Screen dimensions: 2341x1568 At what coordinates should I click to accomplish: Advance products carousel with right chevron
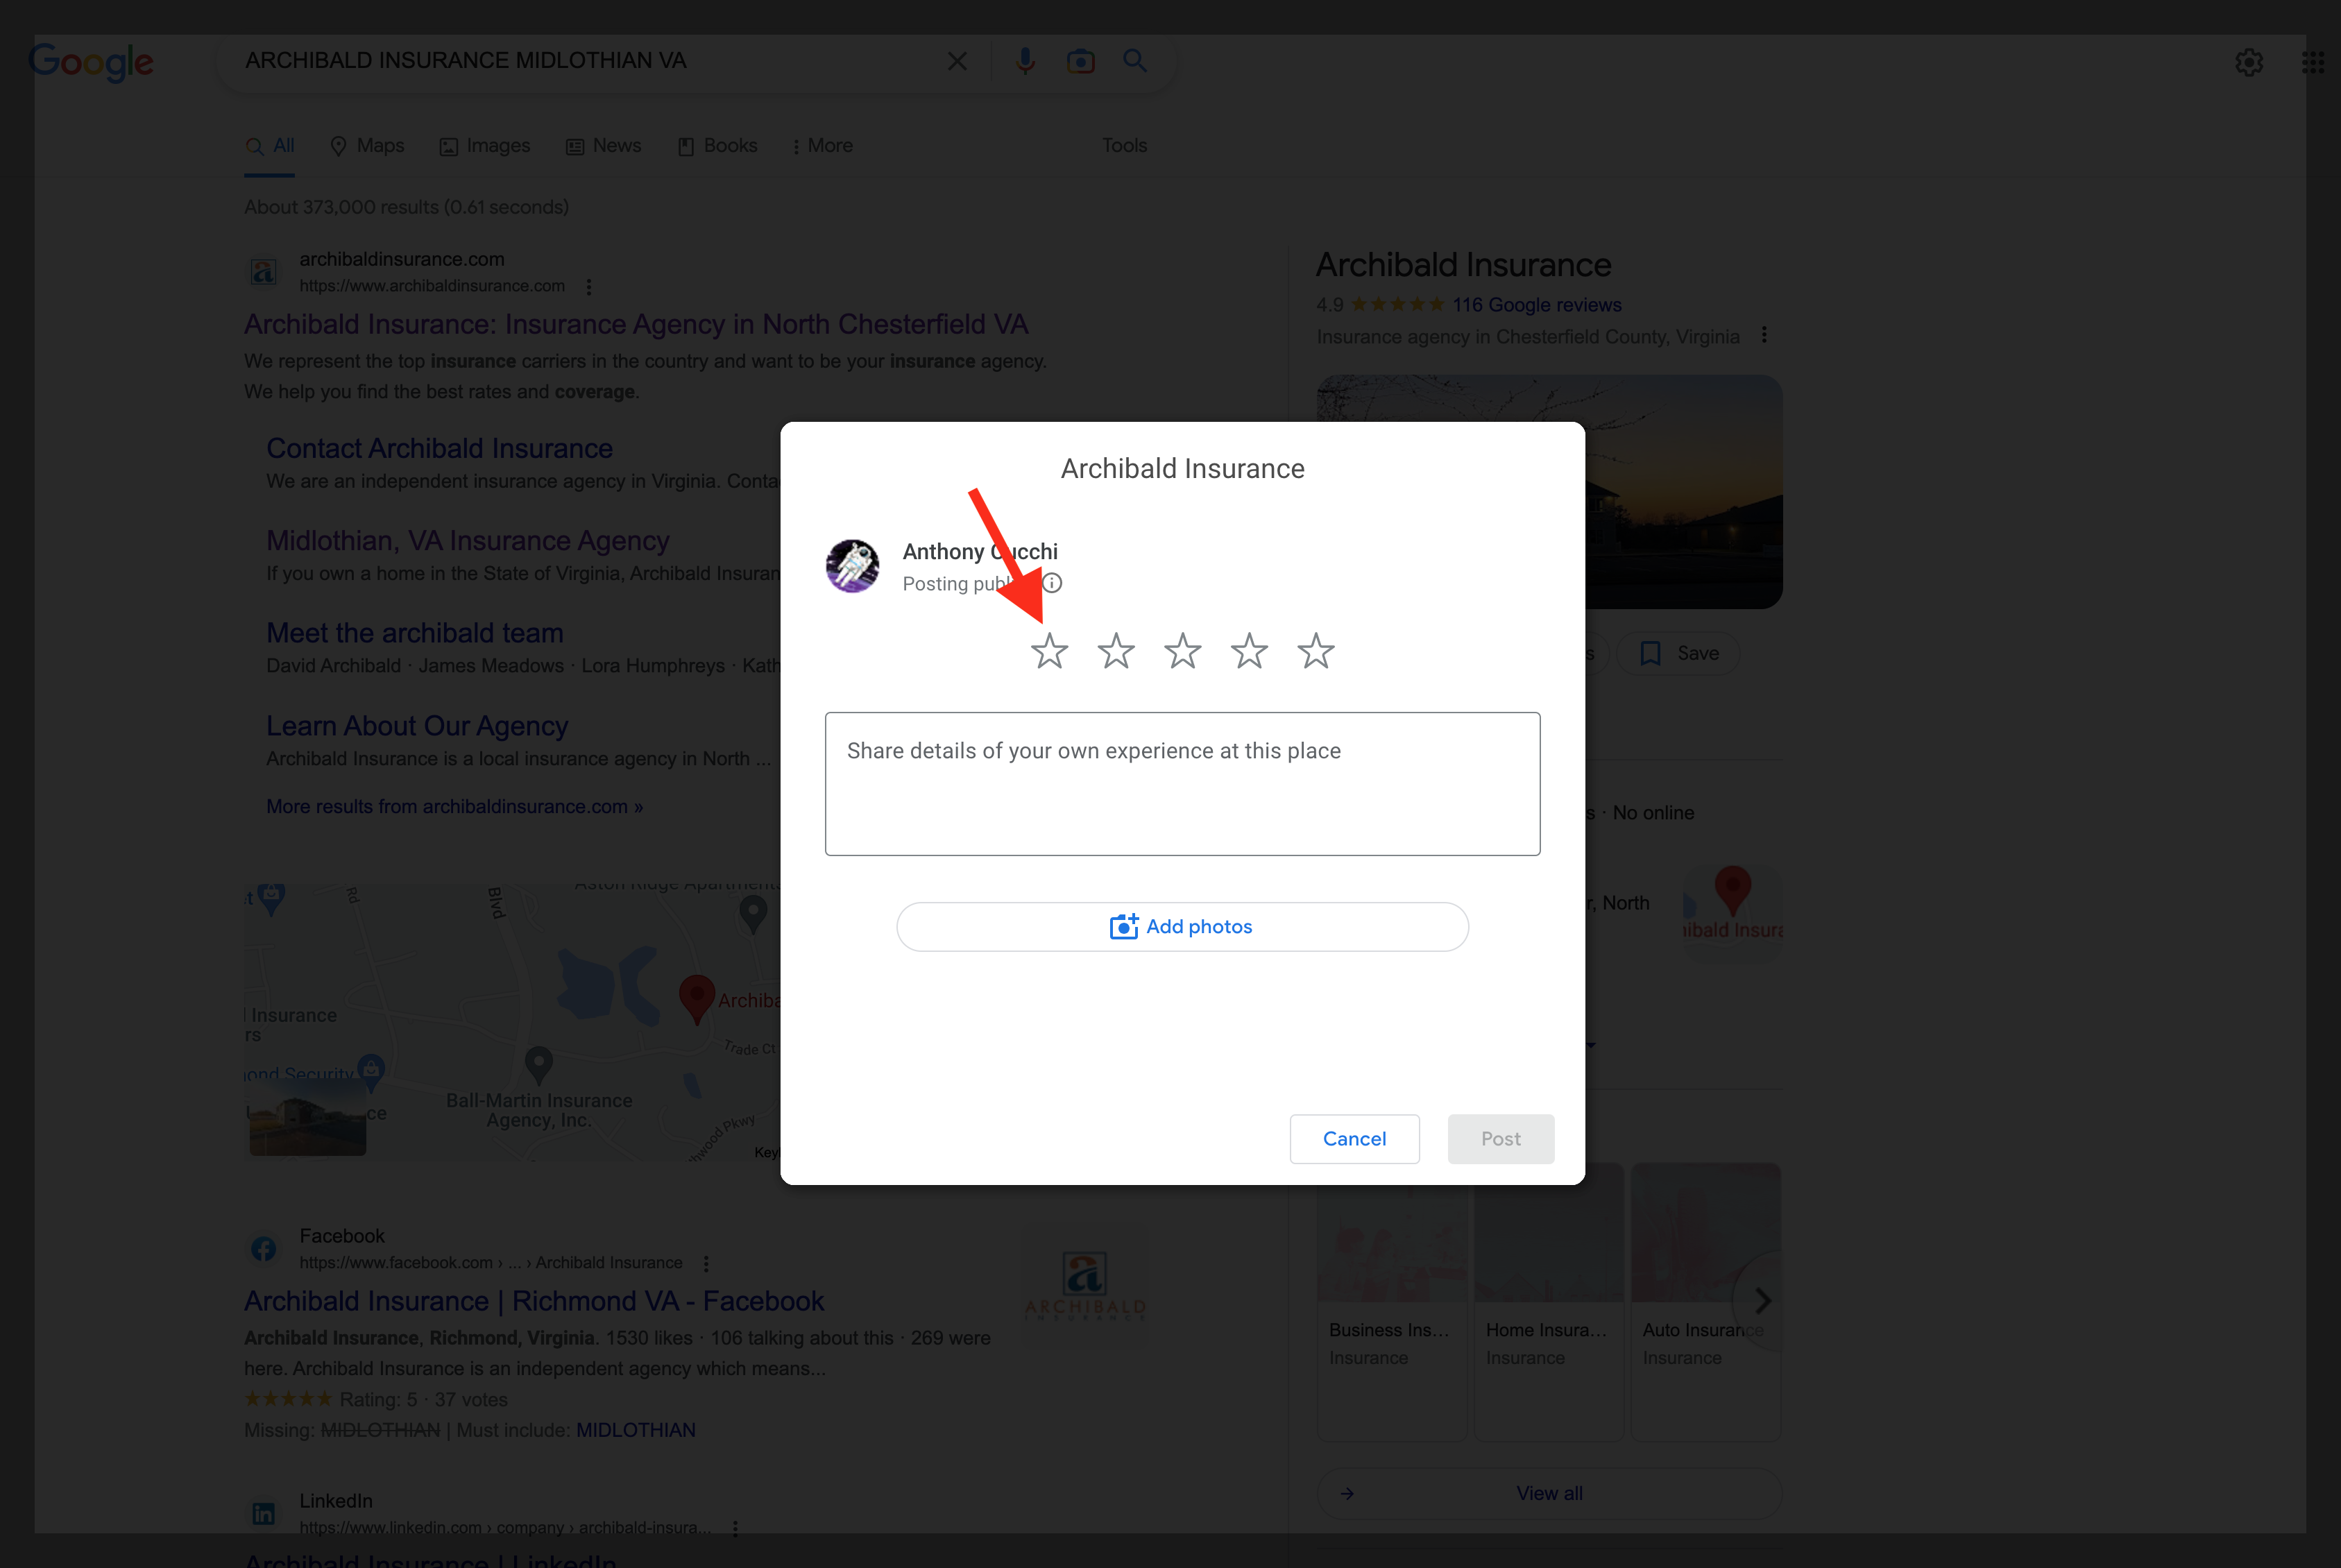tap(1762, 1301)
